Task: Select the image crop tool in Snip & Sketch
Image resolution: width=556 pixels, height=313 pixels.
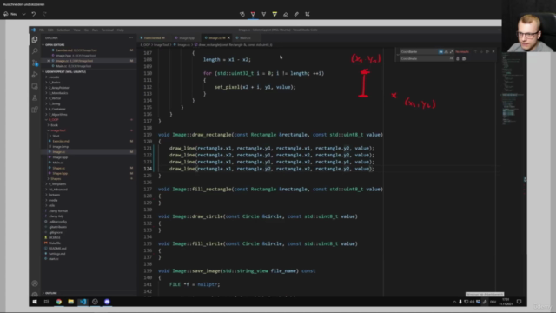Action: point(308,14)
